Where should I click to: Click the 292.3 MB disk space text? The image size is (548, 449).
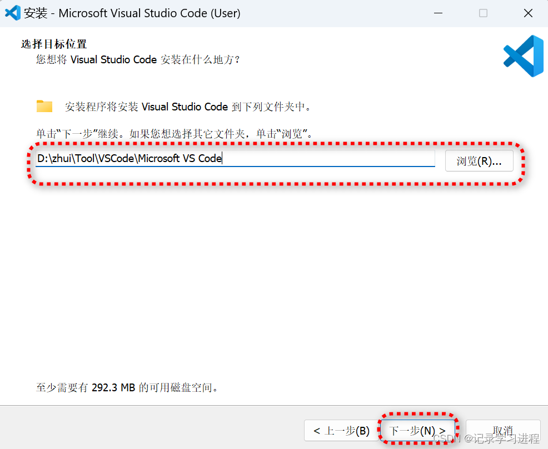click(127, 387)
